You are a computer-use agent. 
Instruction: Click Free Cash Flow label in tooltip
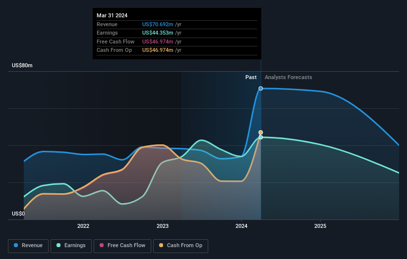116,42
